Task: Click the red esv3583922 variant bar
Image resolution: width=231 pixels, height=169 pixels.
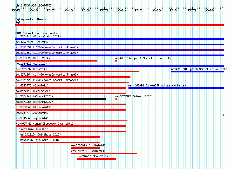Action: tap(56, 61)
